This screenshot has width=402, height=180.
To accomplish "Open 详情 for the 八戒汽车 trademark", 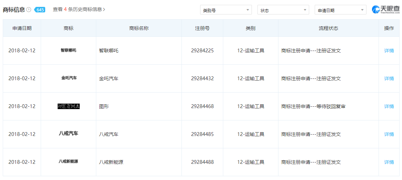I will tap(389, 134).
